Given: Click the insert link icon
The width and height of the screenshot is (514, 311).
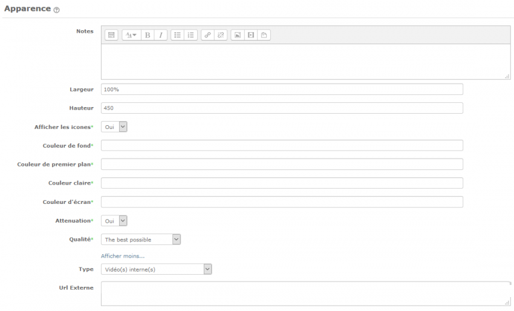Looking at the screenshot, I should click(x=207, y=35).
